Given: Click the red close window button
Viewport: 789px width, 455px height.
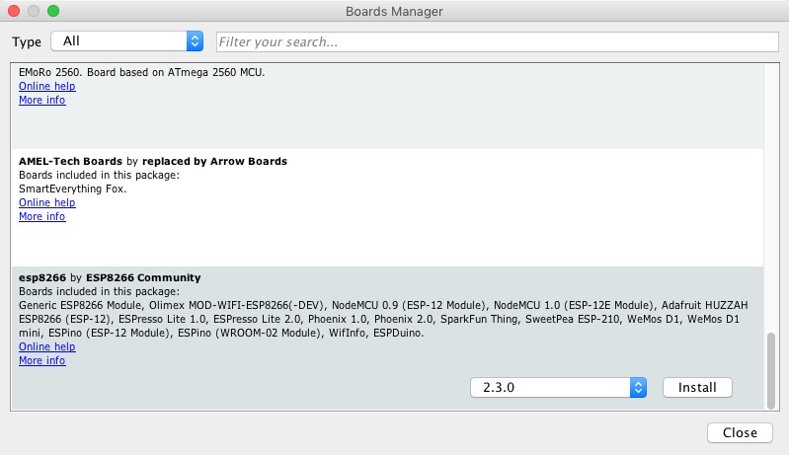Looking at the screenshot, I should point(14,11).
